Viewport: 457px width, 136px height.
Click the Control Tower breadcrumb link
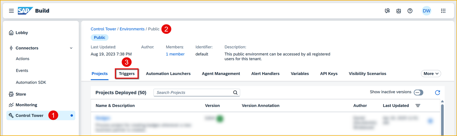103,29
